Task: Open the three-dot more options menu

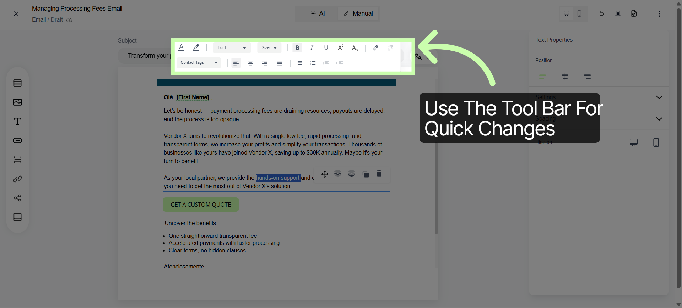Action: click(x=659, y=13)
